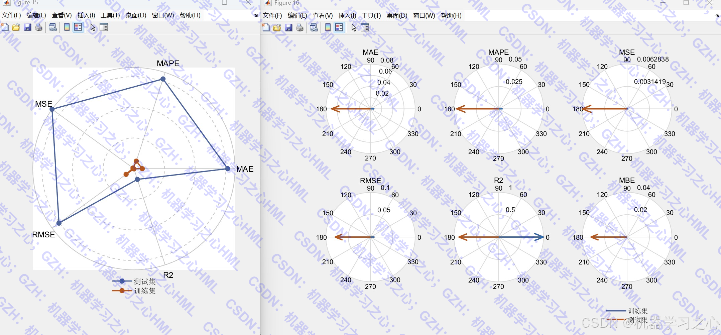Click Insert Colorbar icon in Figure 15 toolbar
This screenshot has width=721, height=335.
point(67,27)
